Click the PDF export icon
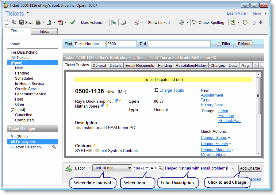276x195 pixels. pyautogui.click(x=60, y=22)
